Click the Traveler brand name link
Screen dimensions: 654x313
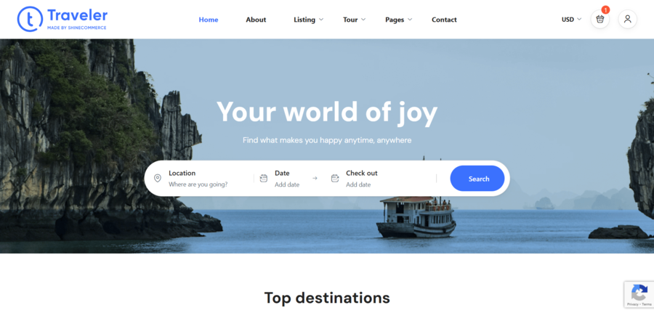tap(76, 15)
